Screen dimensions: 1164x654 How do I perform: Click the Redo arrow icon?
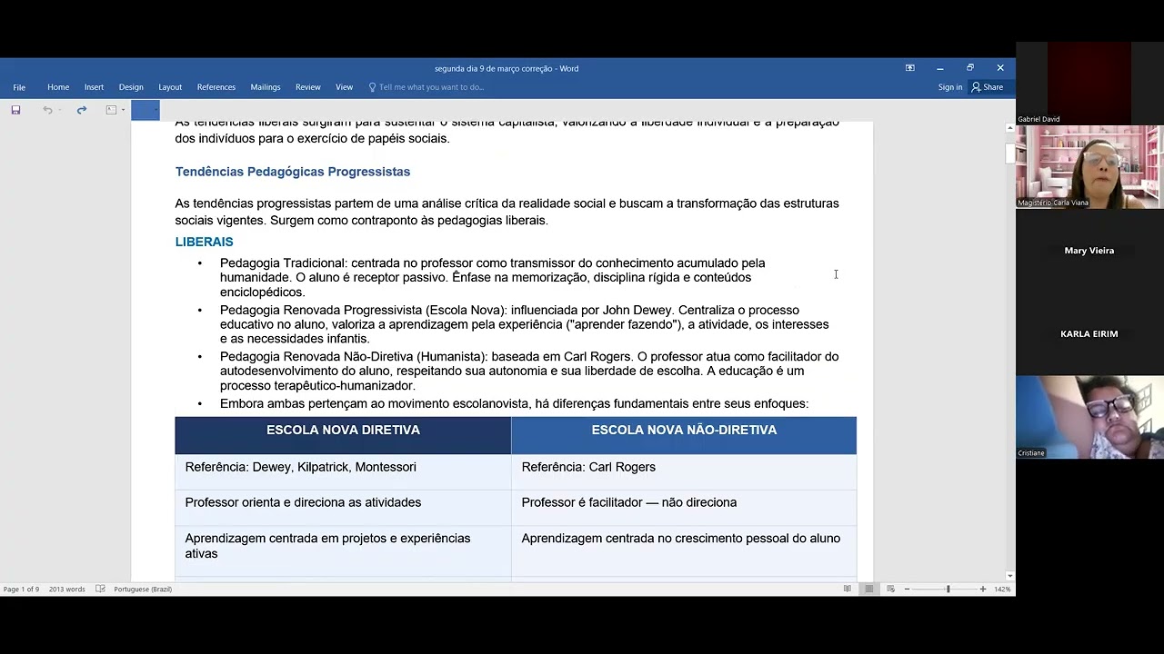coord(82,110)
